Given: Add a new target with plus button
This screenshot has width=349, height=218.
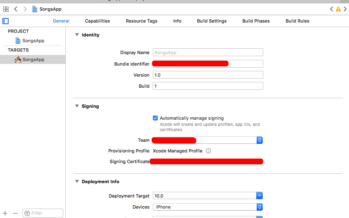Looking at the screenshot, I should [x=5, y=213].
